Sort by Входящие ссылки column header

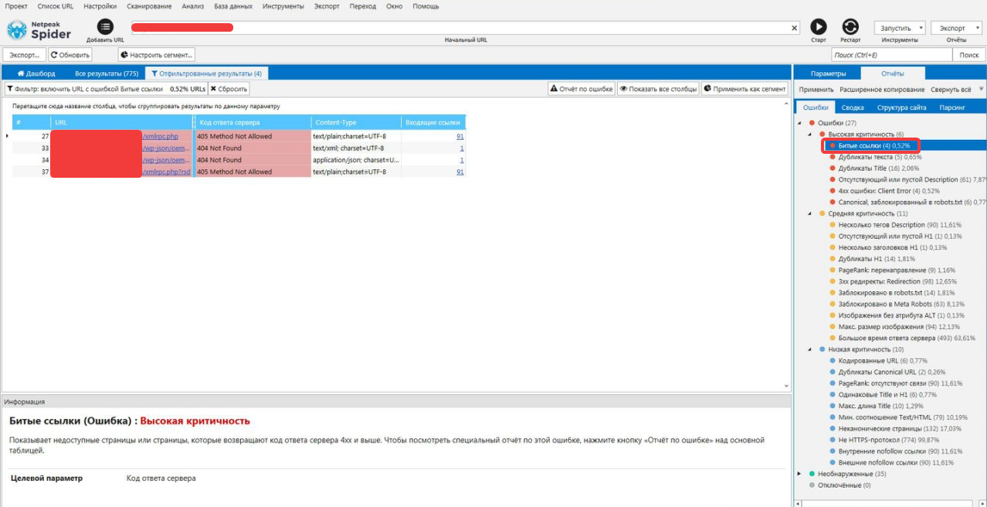click(432, 122)
